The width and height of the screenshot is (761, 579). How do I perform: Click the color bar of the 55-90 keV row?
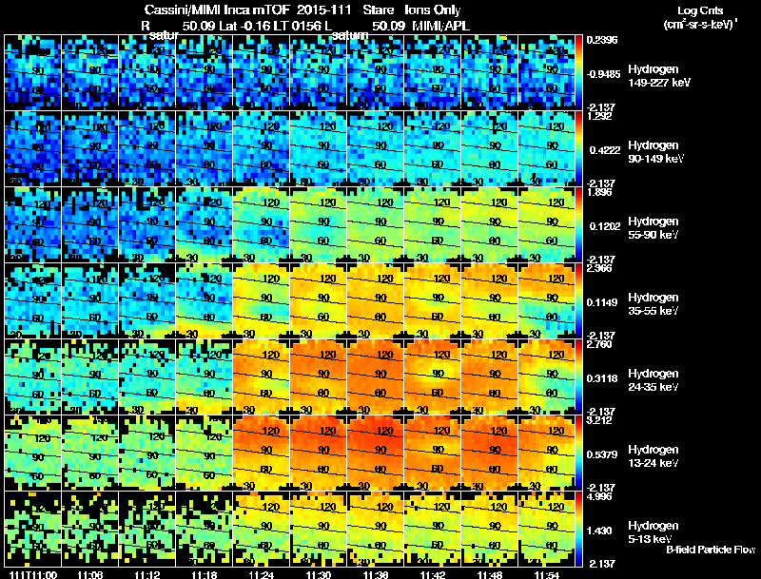578,225
